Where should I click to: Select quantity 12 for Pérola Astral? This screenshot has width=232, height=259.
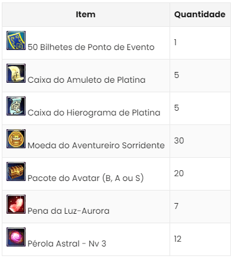point(178,239)
